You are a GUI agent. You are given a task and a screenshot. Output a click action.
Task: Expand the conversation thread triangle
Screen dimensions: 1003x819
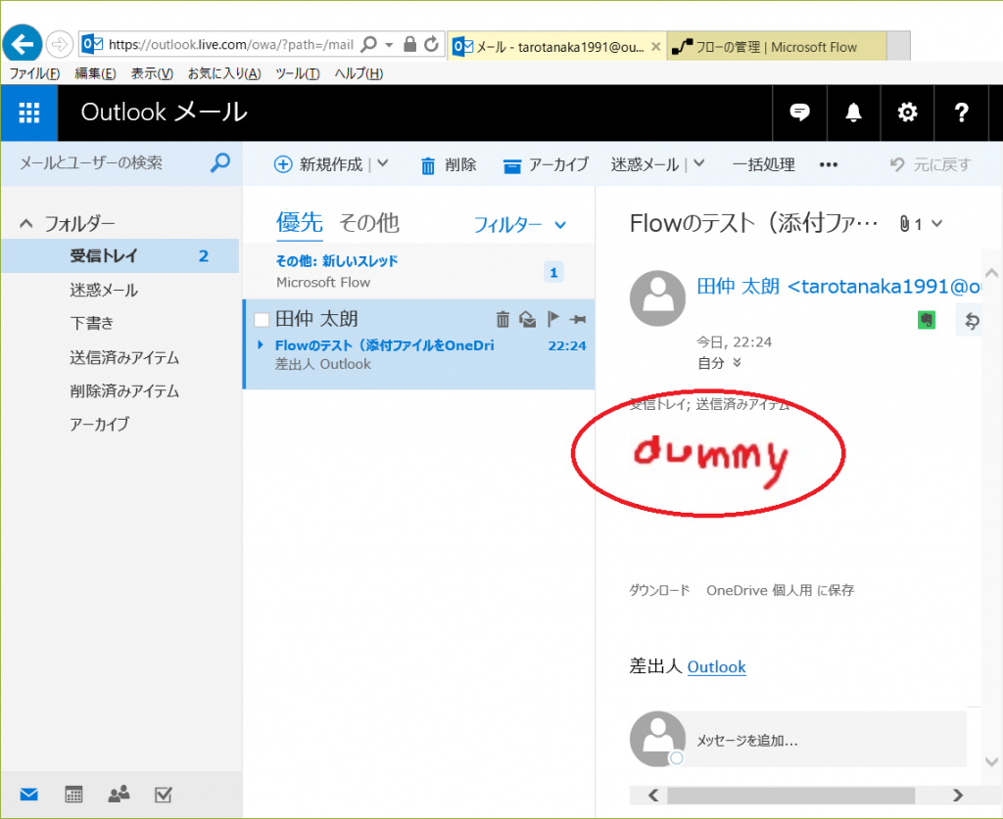(x=261, y=345)
